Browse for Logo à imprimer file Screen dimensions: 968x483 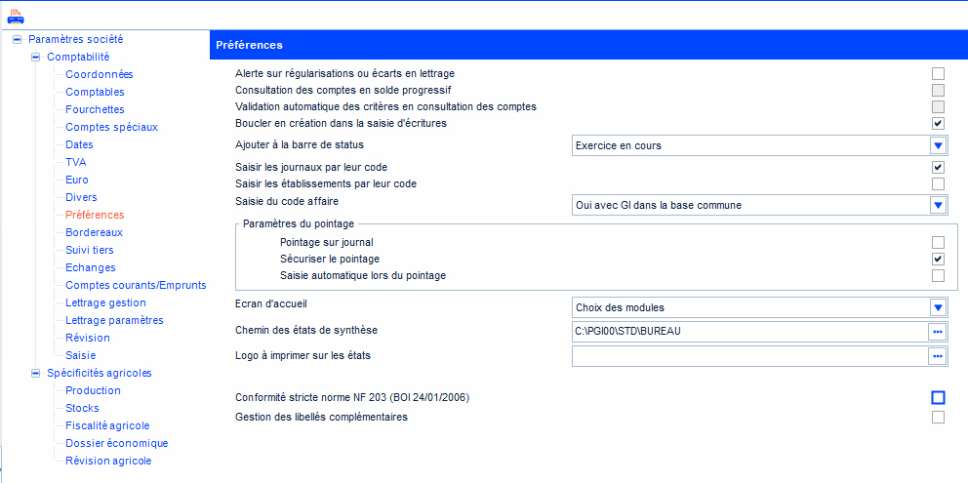pos(938,356)
